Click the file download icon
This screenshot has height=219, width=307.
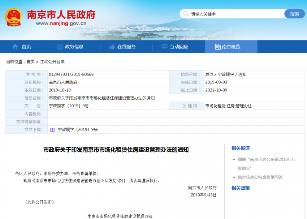pyautogui.click(x=52, y=129)
